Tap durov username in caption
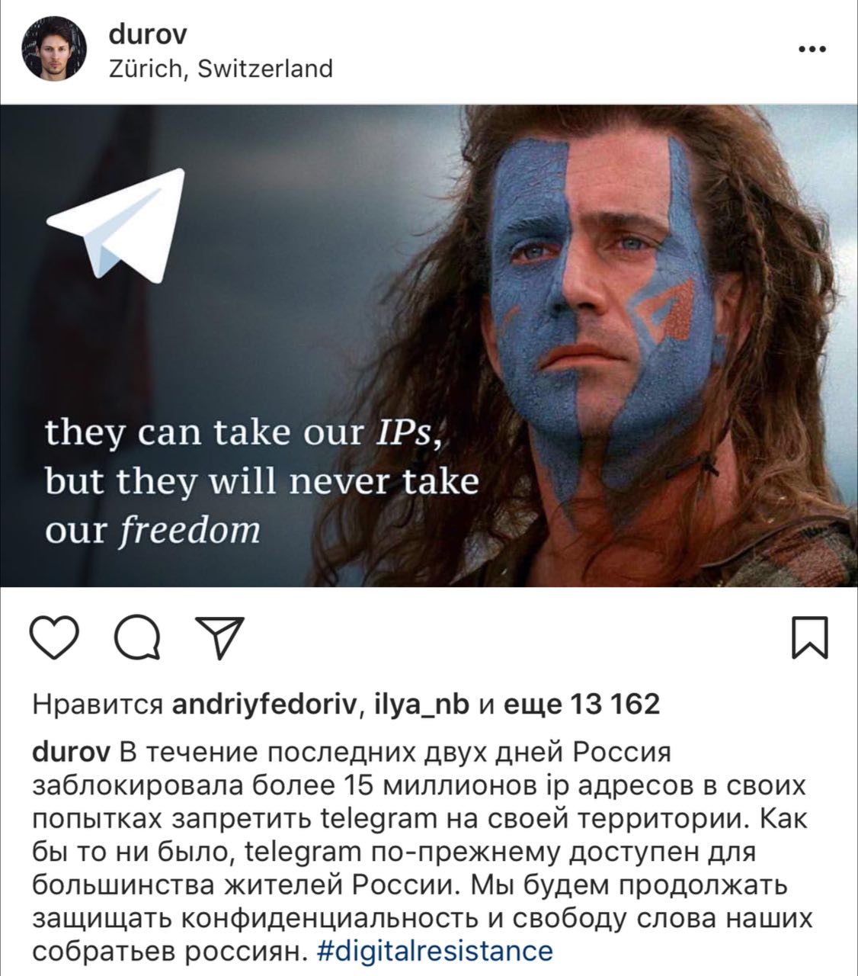 pos(72,753)
